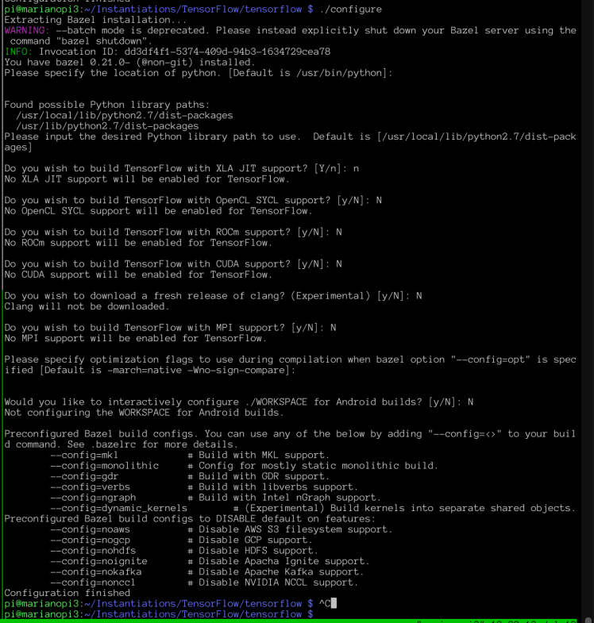This screenshot has height=623, width=594.
Task: Click the "Found possible Python library paths:" line
Action: (107, 105)
